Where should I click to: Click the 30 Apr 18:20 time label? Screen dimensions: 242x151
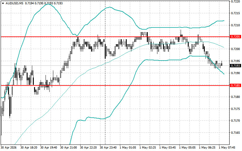(x=29, y=148)
